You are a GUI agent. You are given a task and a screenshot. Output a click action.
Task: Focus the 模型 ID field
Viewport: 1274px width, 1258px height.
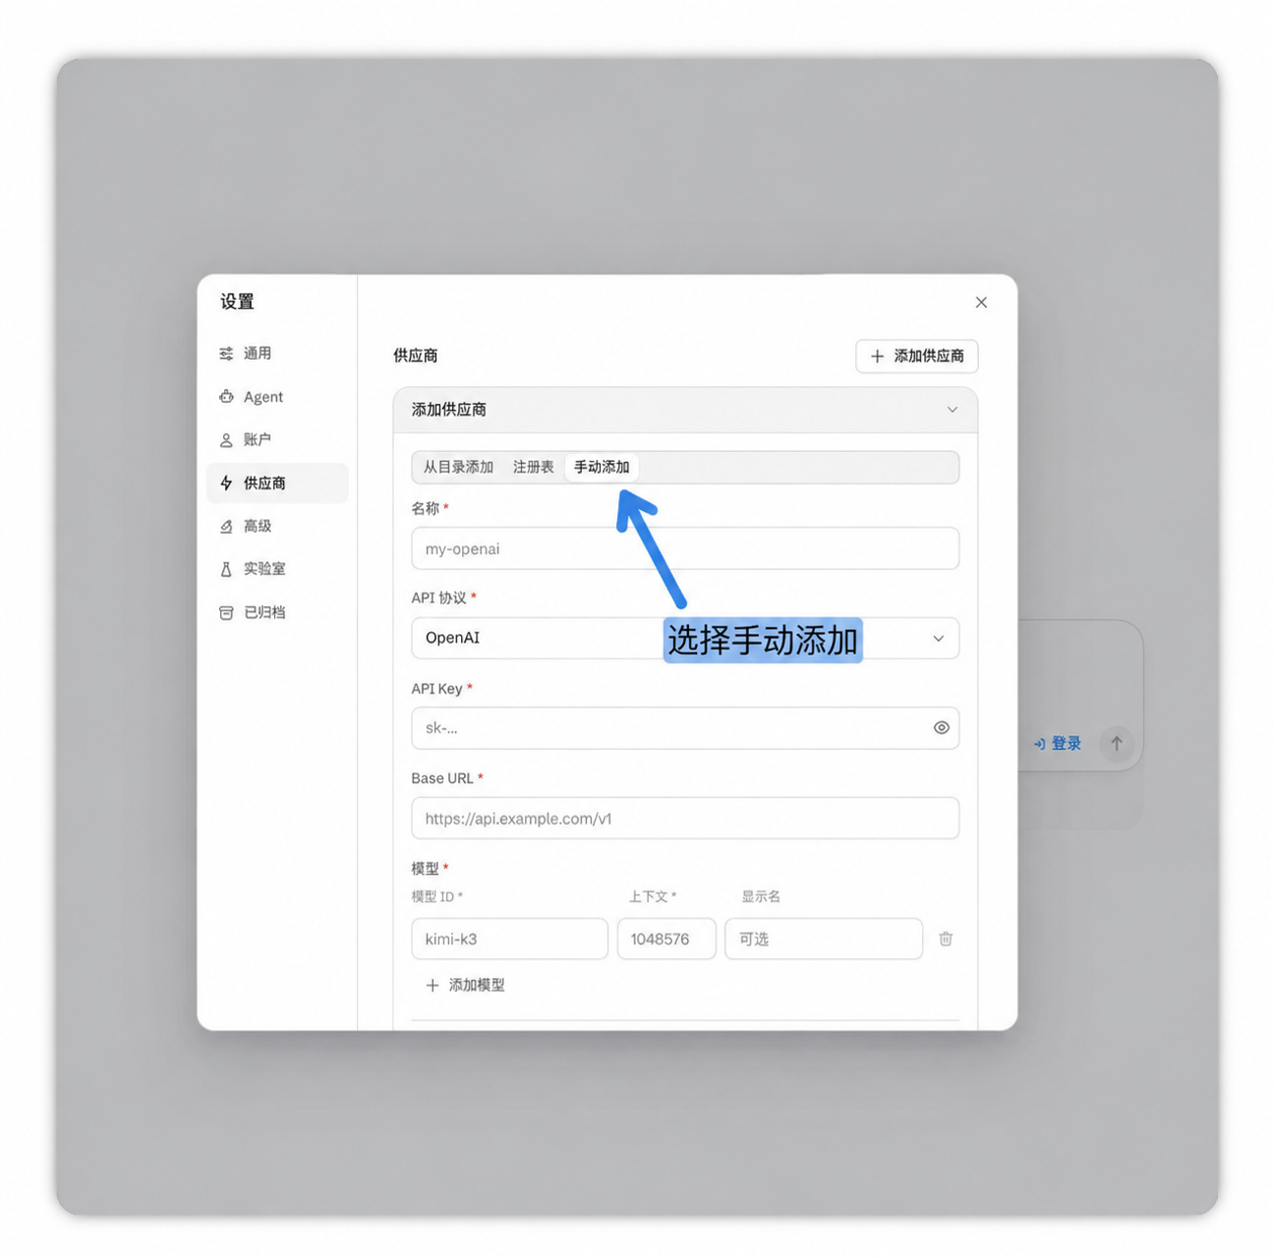(x=509, y=939)
